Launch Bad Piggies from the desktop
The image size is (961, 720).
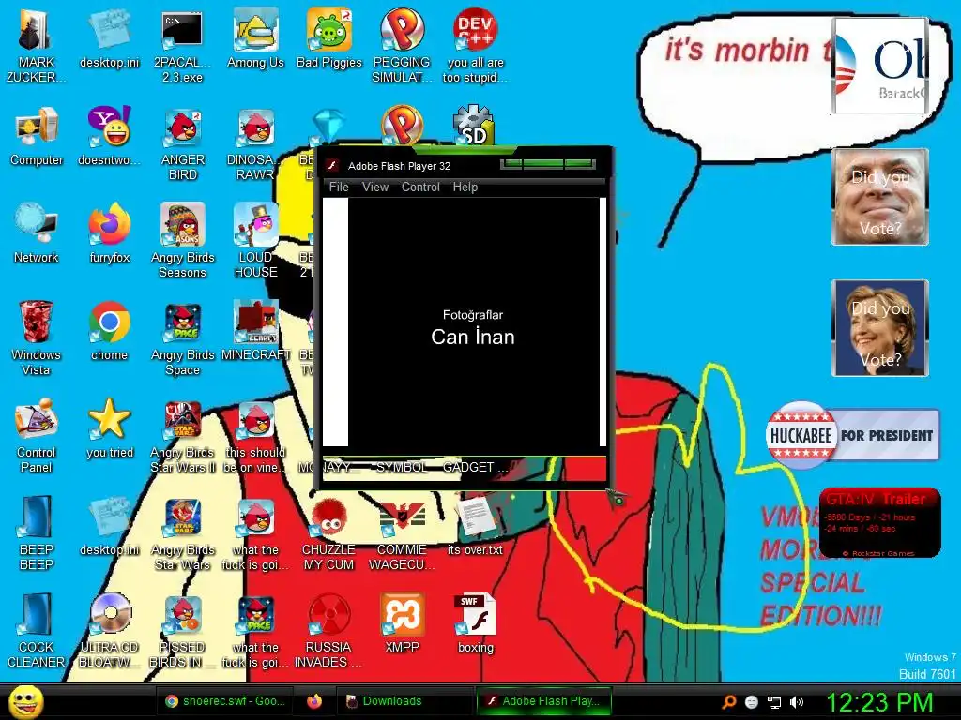[329, 37]
